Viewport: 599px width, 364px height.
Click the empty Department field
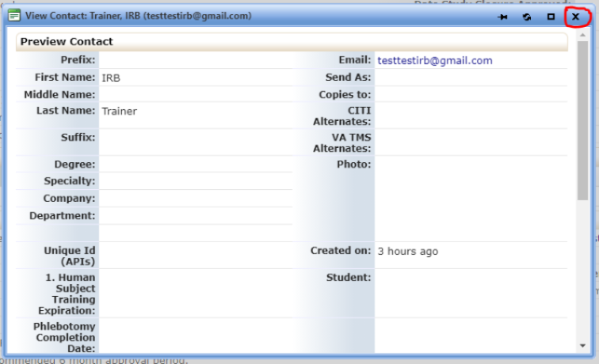click(x=195, y=216)
